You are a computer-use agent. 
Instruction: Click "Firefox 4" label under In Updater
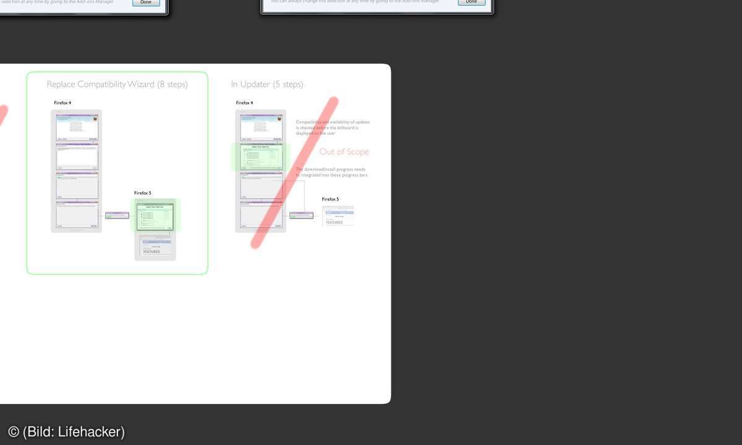(x=244, y=103)
